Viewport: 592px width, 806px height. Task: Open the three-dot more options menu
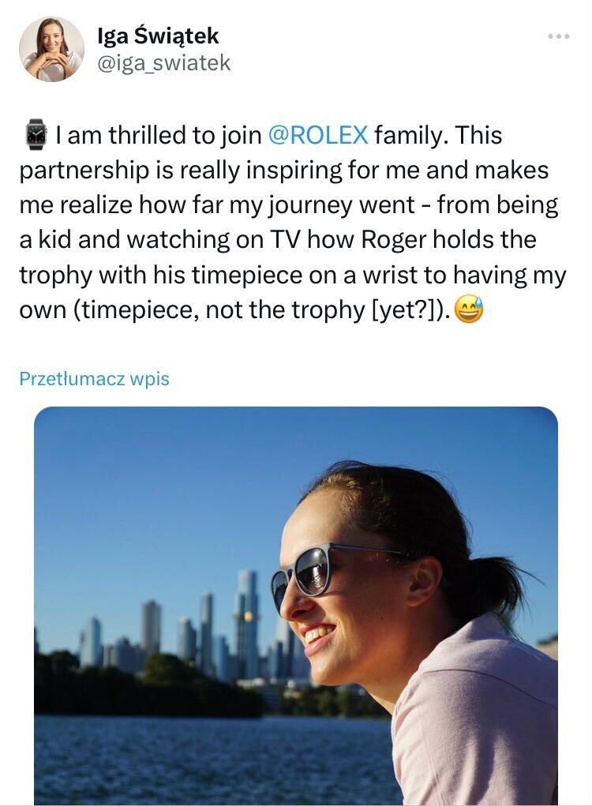click(558, 36)
